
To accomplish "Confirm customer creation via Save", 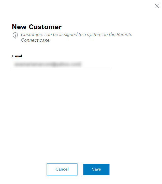I will 96,169.
